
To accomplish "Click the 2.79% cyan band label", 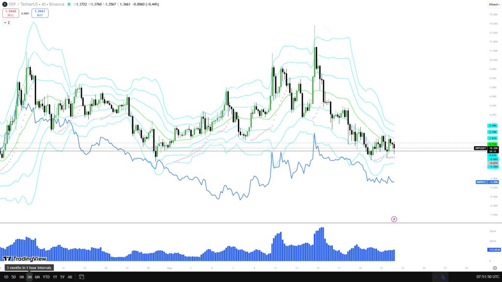I will (x=493, y=126).
